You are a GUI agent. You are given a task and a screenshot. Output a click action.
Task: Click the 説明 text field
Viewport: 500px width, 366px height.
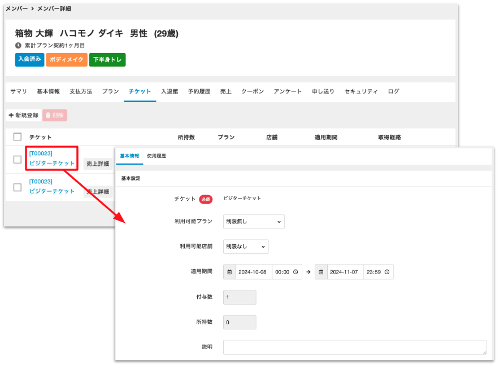pos(354,347)
